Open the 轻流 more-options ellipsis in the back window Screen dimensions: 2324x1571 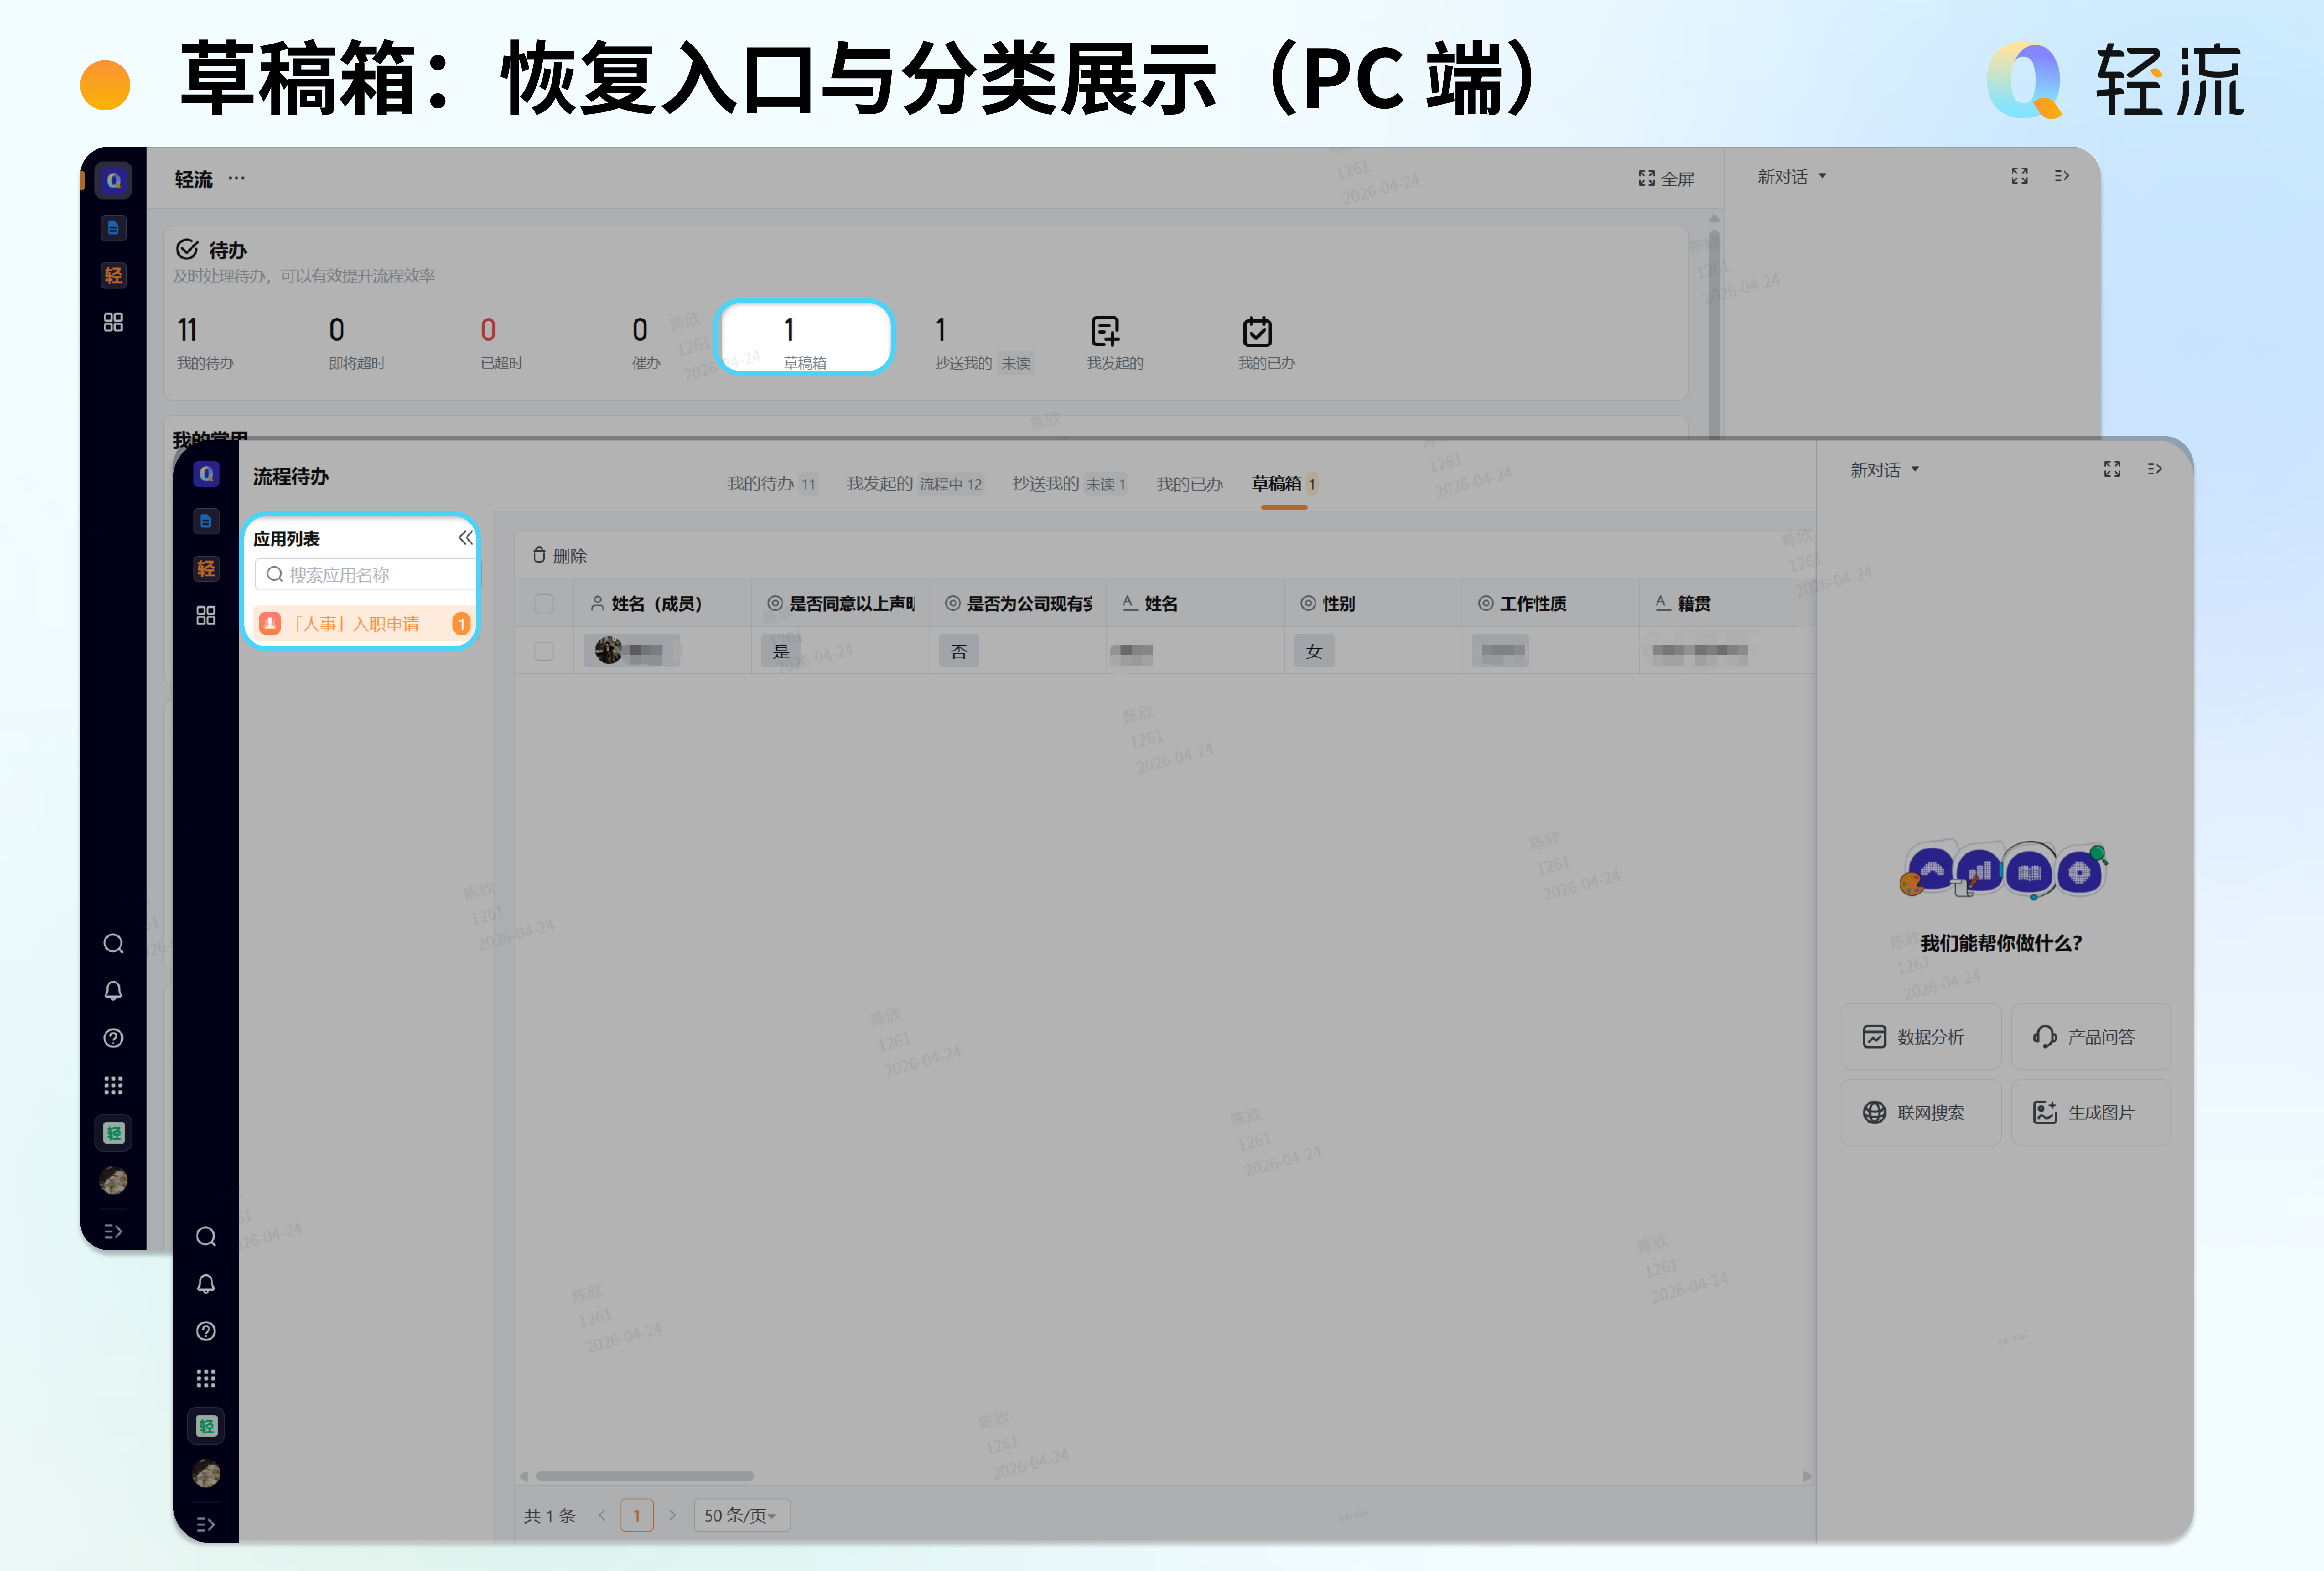(x=236, y=178)
